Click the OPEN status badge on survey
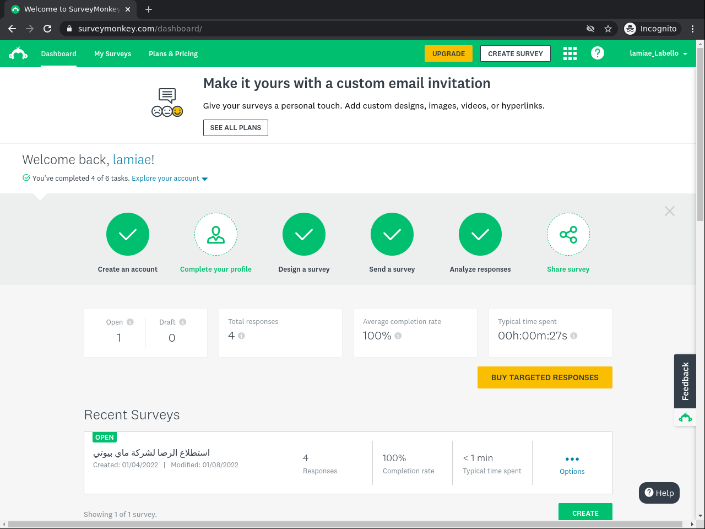705x529 pixels. coord(105,438)
